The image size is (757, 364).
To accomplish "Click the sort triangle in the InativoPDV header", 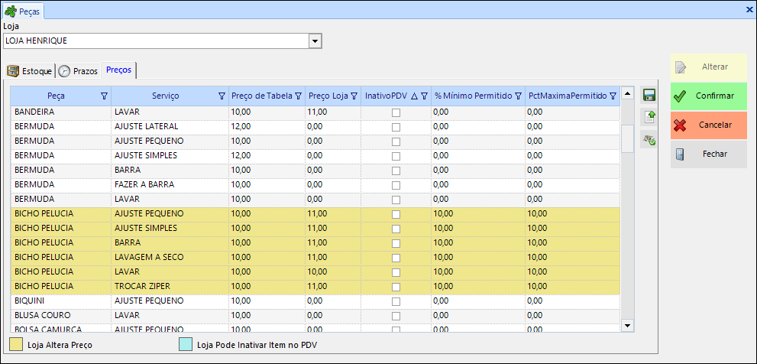I will [x=414, y=96].
